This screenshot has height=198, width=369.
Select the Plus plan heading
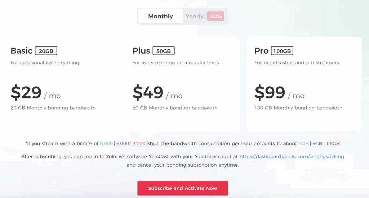[141, 50]
